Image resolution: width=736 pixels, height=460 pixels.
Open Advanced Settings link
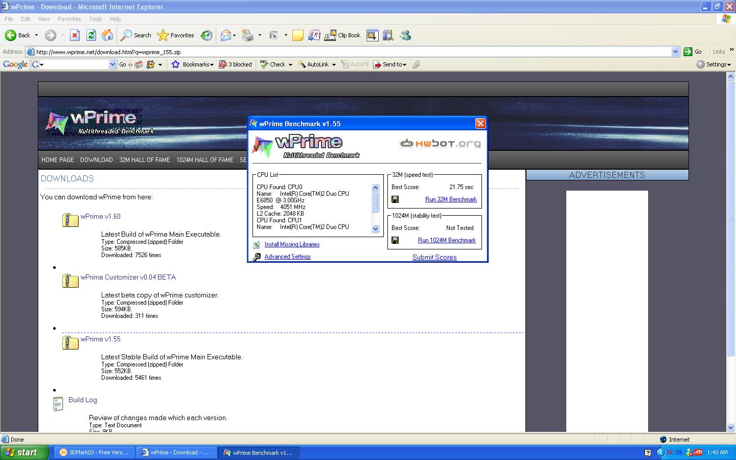point(288,257)
